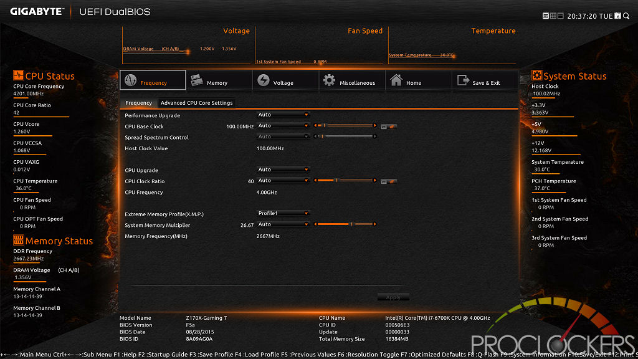Click Total Memory Size 16384MB value
Image resolution: width=638 pixels, height=359 pixels.
tap(397, 338)
